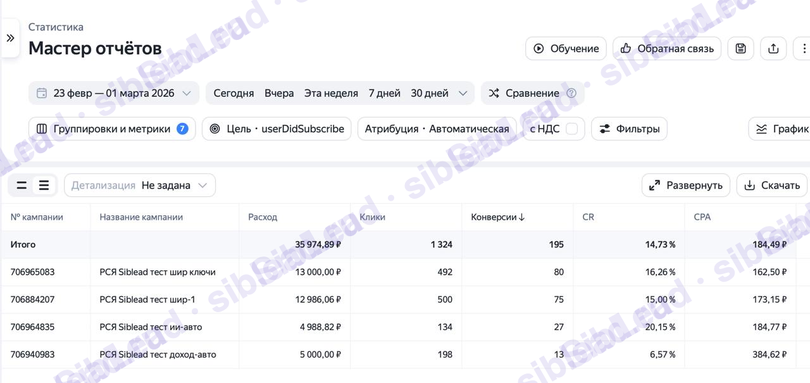810x383 pixels.
Task: Click the save report floppy disk icon
Action: pyautogui.click(x=740, y=49)
